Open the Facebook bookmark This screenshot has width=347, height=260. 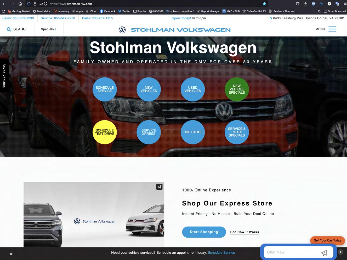[107, 11]
